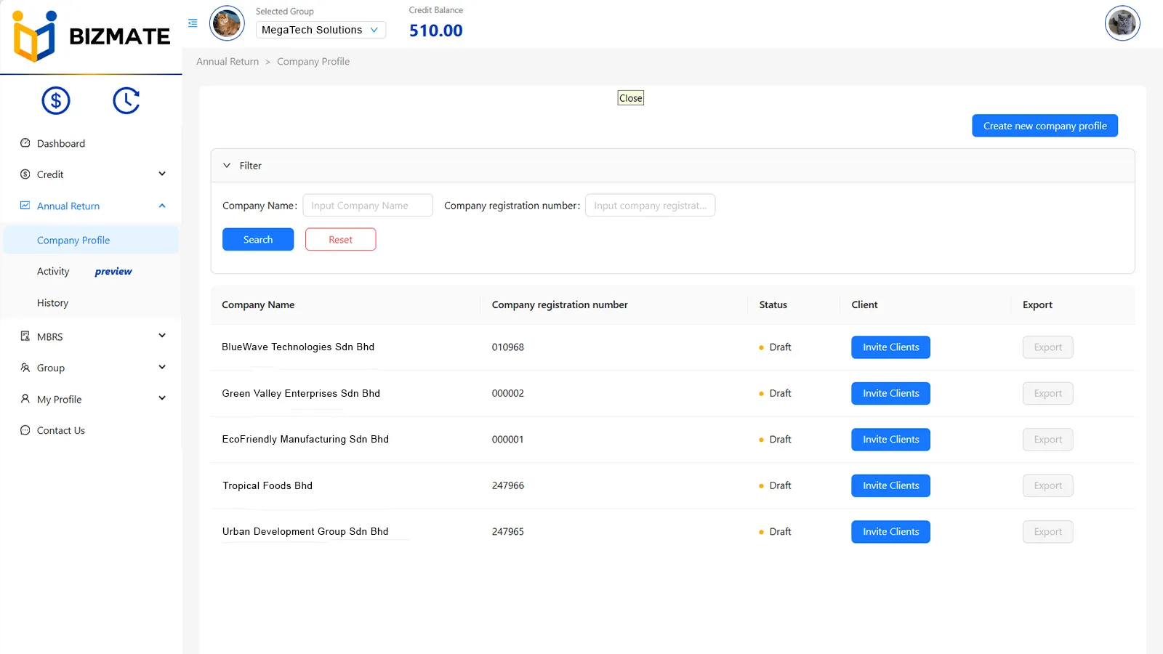Invite clients for Tropical Foods Bhd
This screenshot has height=654, width=1163.
click(890, 486)
